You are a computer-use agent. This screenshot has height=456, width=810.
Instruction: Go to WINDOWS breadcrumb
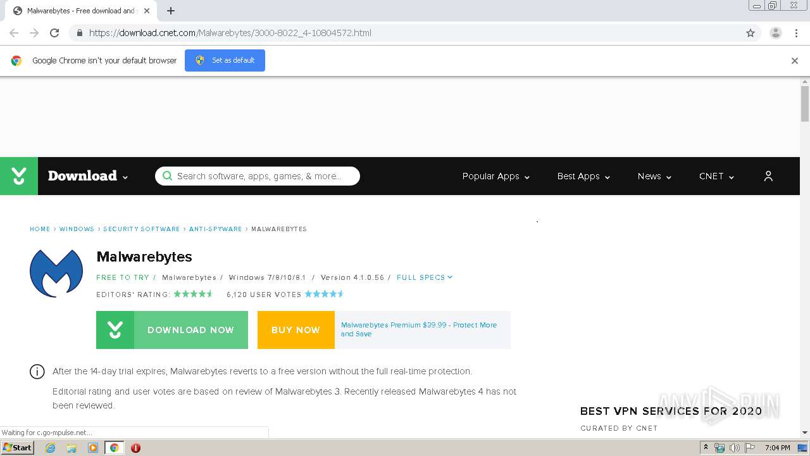click(77, 229)
